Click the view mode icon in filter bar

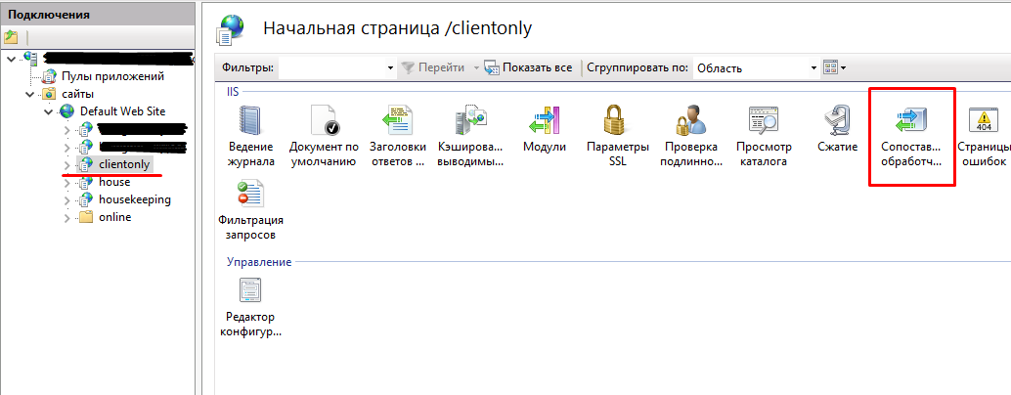(830, 67)
